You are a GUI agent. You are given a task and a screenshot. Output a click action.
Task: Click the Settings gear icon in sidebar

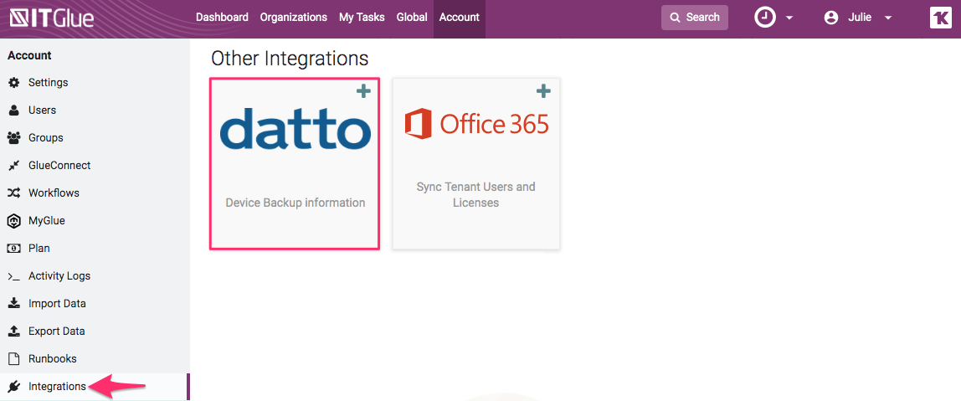click(x=13, y=82)
